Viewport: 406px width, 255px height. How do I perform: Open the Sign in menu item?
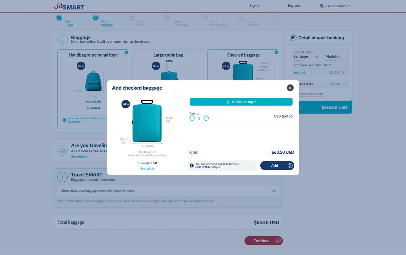(x=254, y=6)
